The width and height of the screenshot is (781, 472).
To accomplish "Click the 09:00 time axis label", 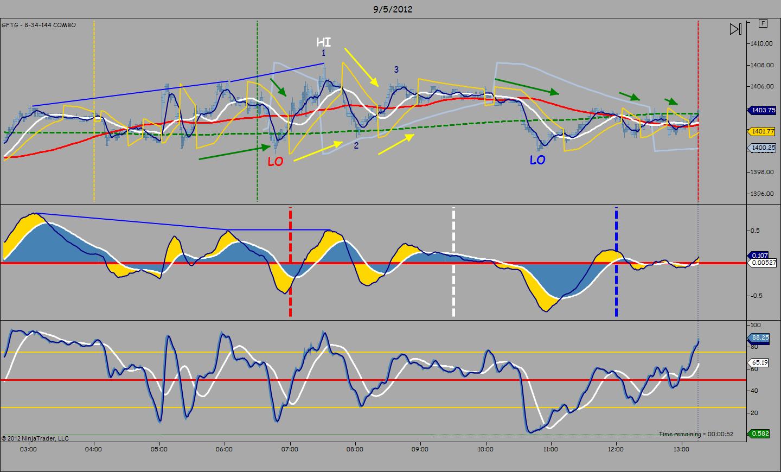I will pyautogui.click(x=420, y=449).
